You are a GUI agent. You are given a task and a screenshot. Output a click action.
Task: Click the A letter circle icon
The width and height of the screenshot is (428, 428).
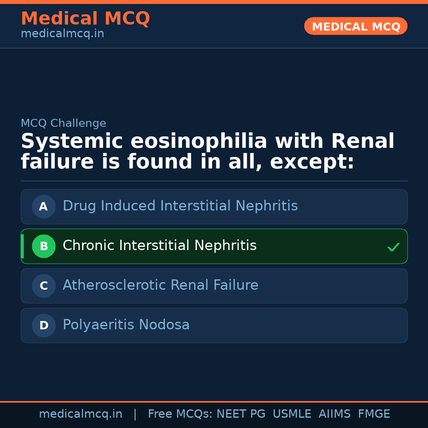point(44,206)
